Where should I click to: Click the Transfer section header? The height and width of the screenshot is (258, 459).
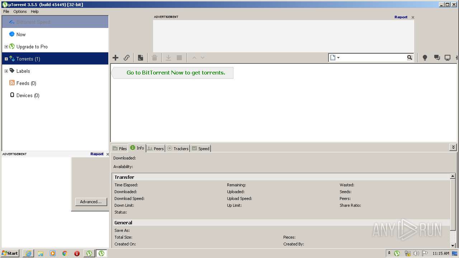pos(281,177)
